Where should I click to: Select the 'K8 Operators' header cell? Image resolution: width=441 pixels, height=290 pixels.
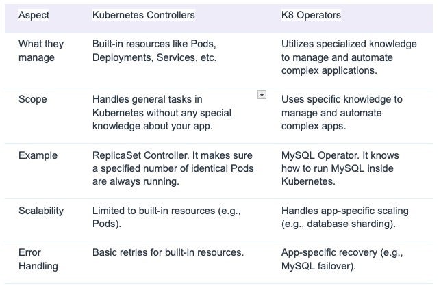(x=312, y=15)
